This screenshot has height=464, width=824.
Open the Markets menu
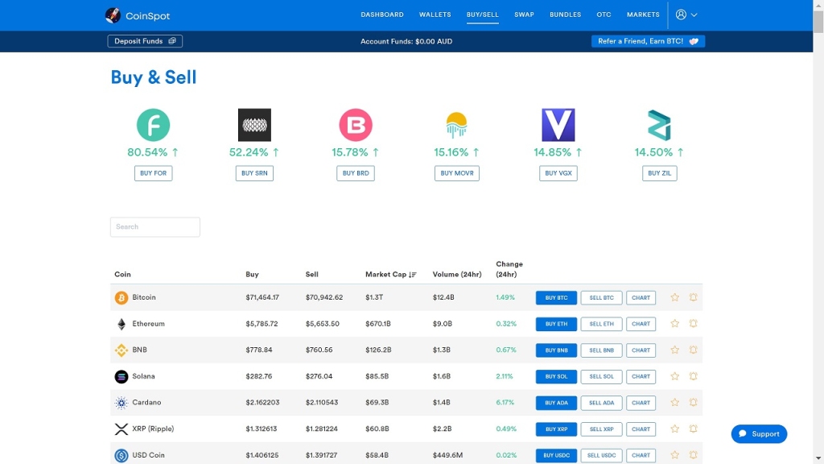tap(643, 14)
